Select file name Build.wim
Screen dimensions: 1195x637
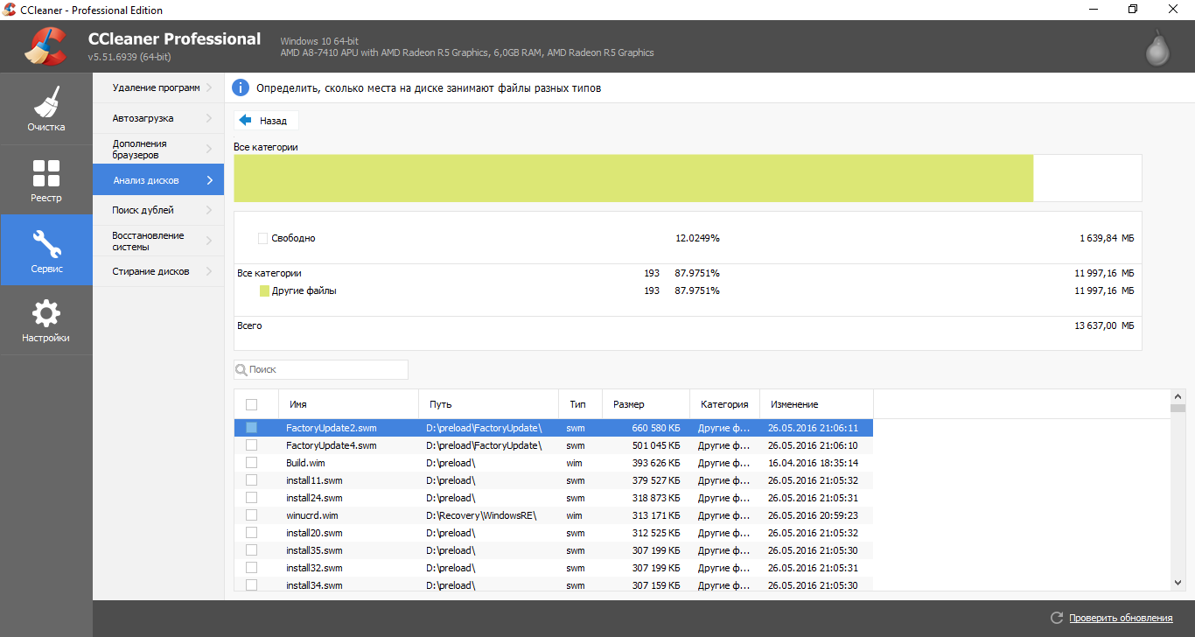tap(305, 463)
